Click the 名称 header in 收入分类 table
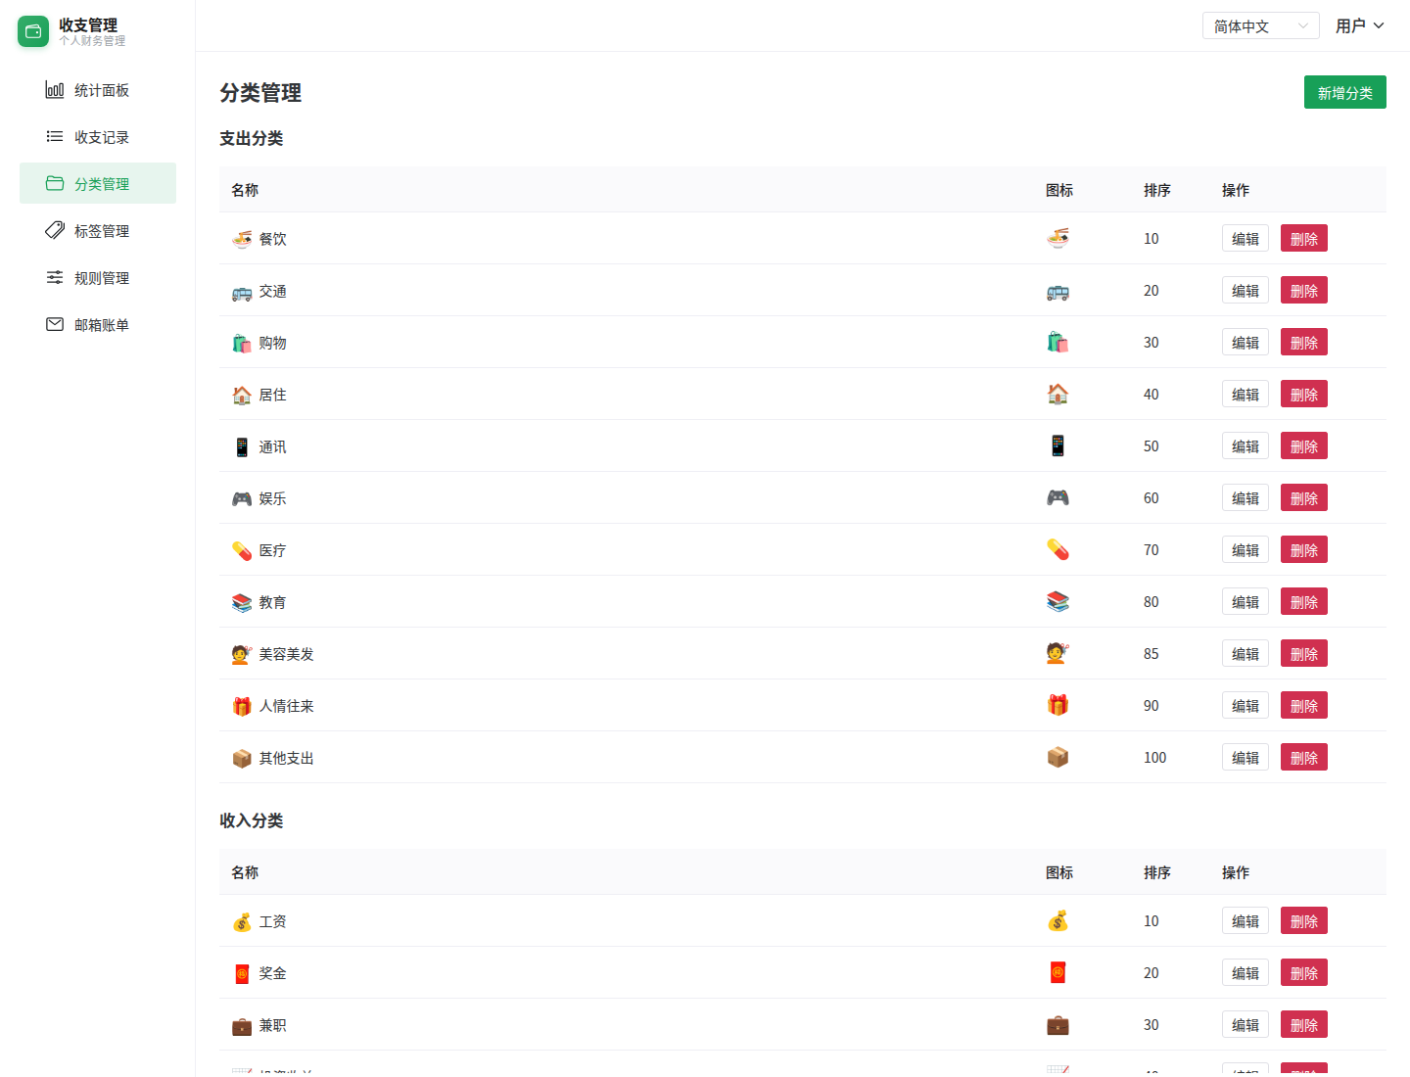 pos(245,872)
